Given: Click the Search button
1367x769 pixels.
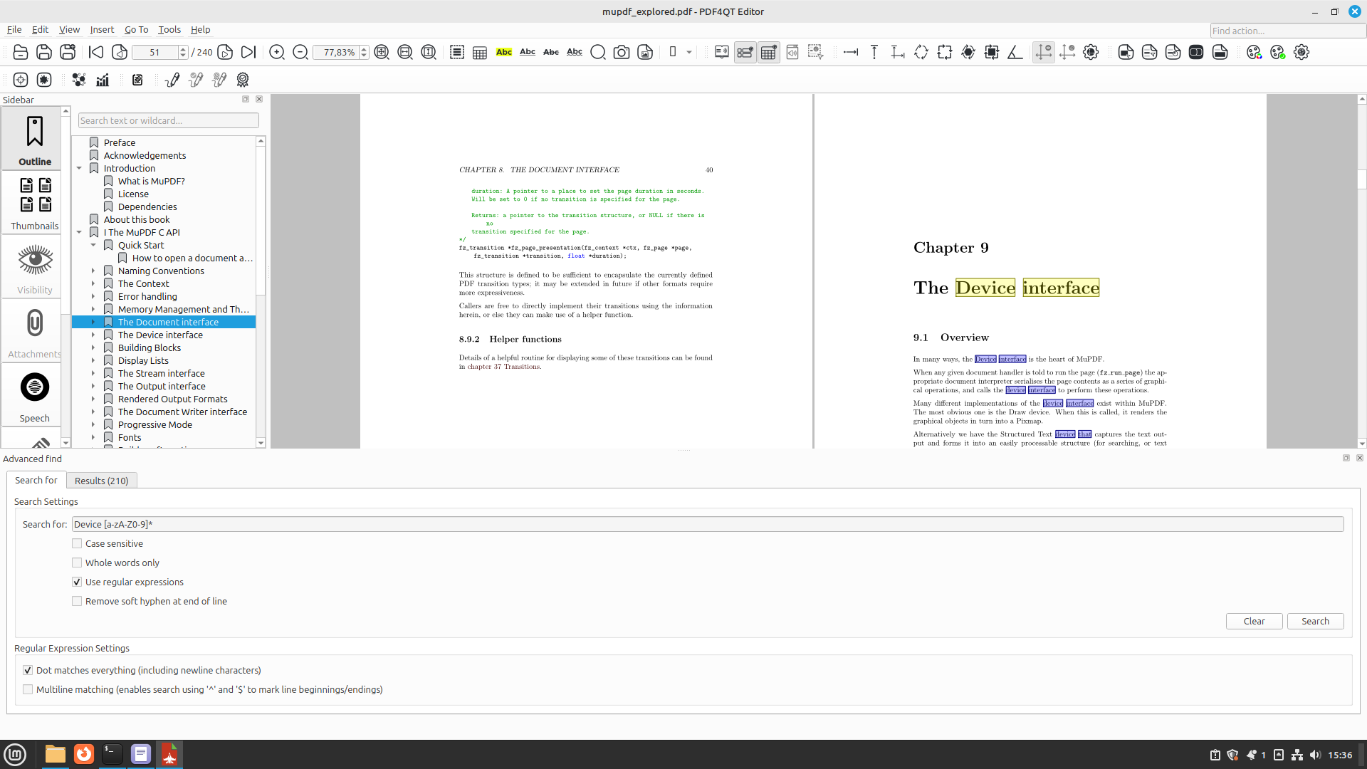Looking at the screenshot, I should (1315, 621).
